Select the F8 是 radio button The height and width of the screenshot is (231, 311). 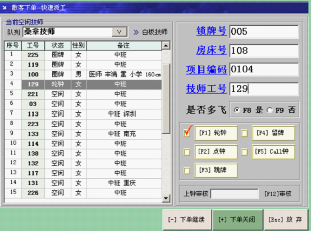[x=237, y=110]
